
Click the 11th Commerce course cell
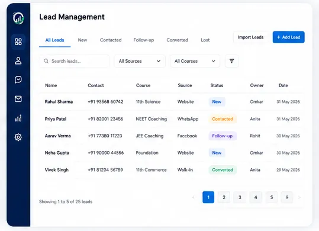pyautogui.click(x=151, y=170)
